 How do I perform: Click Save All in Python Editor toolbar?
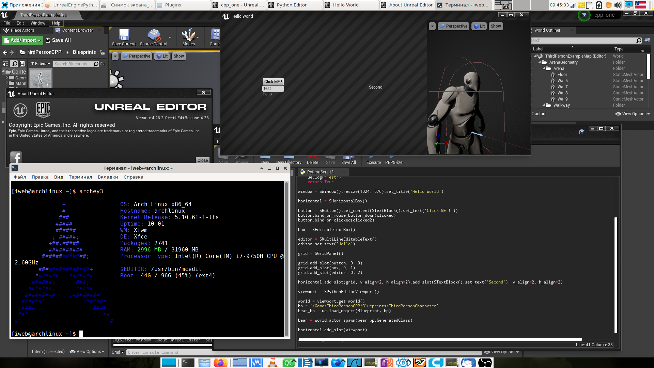tap(348, 160)
